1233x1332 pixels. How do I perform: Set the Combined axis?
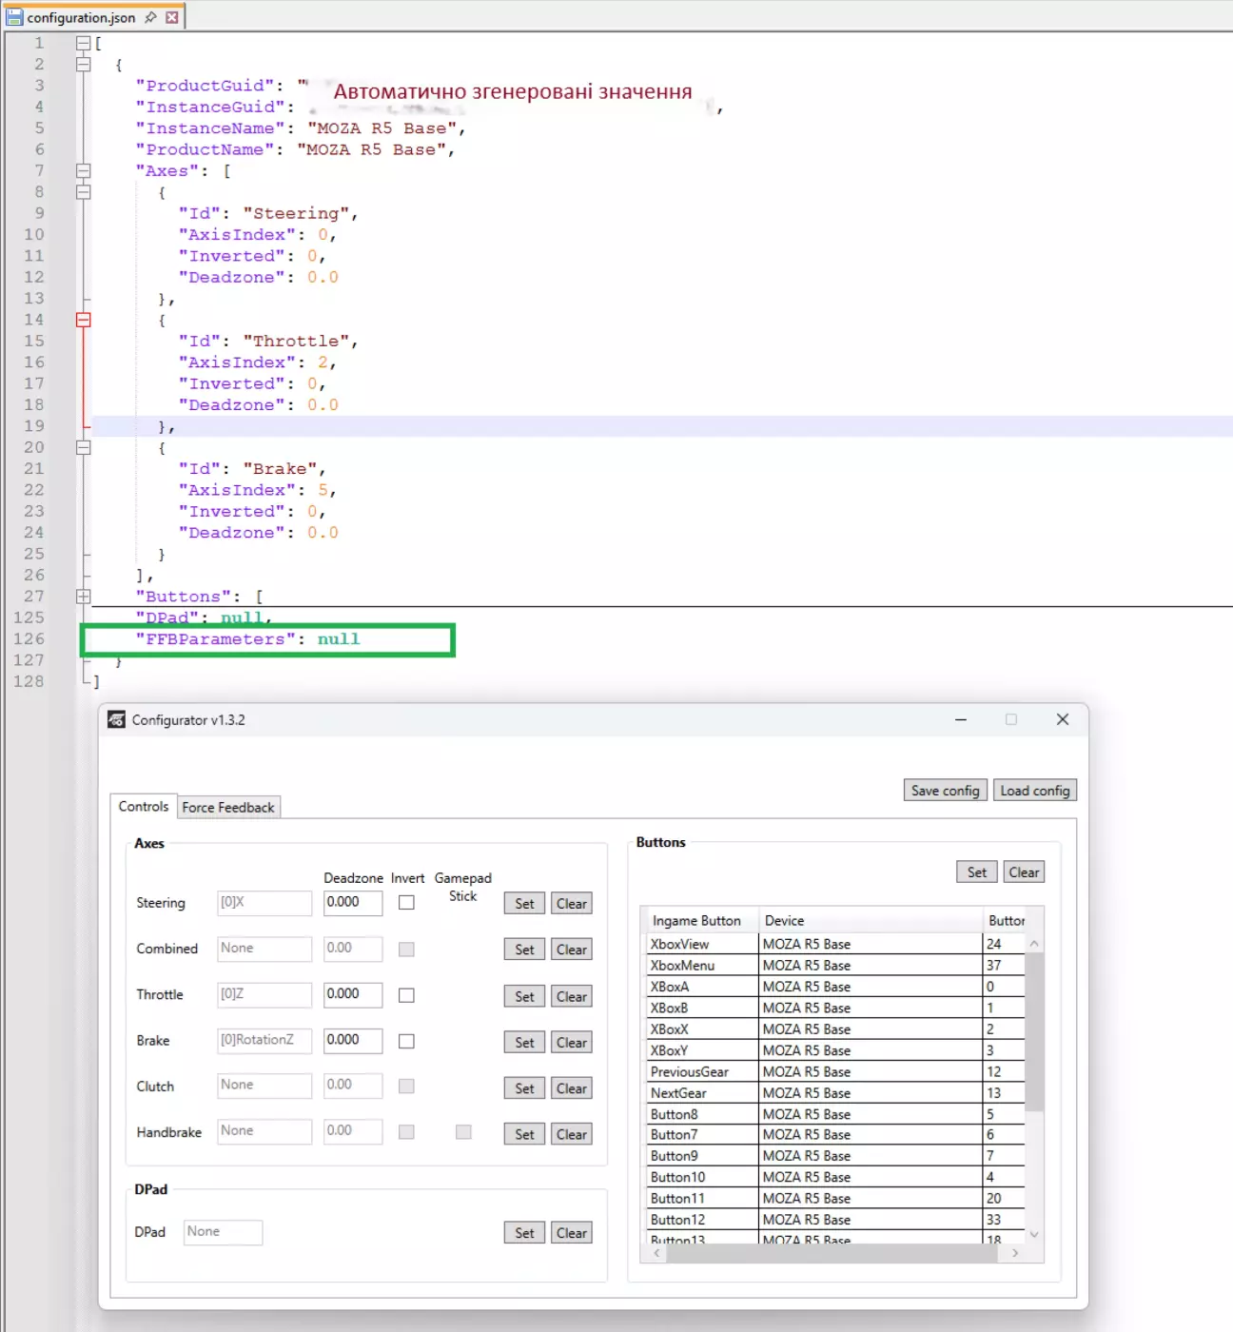coord(524,950)
